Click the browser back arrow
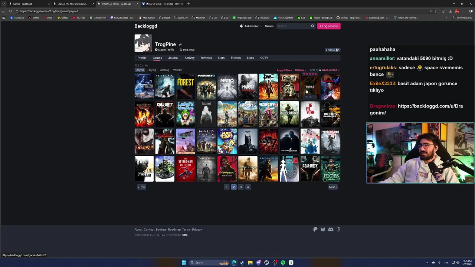Image resolution: width=475 pixels, height=267 pixels. pyautogui.click(x=4, y=11)
